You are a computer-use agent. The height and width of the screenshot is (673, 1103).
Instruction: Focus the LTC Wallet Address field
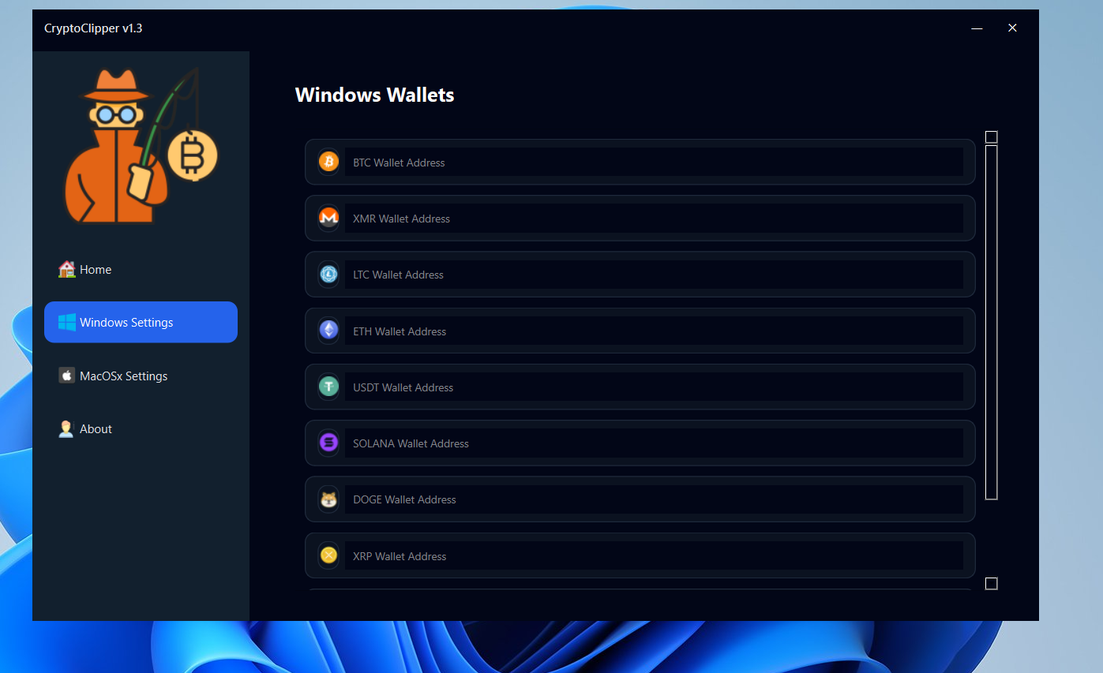[x=654, y=274]
